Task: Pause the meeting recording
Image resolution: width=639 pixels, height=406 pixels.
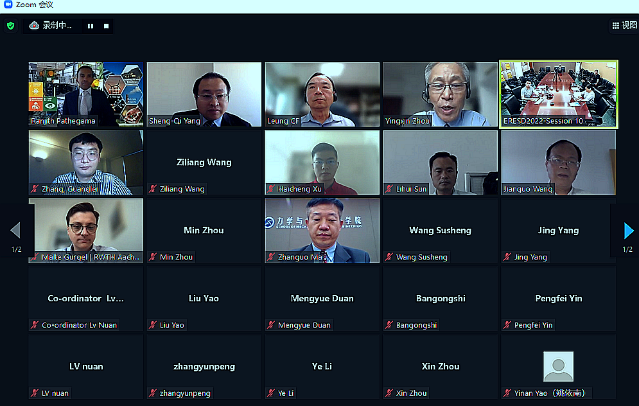Action: (91, 26)
